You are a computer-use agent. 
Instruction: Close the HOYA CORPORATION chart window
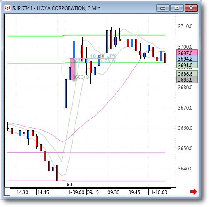[x=191, y=8]
